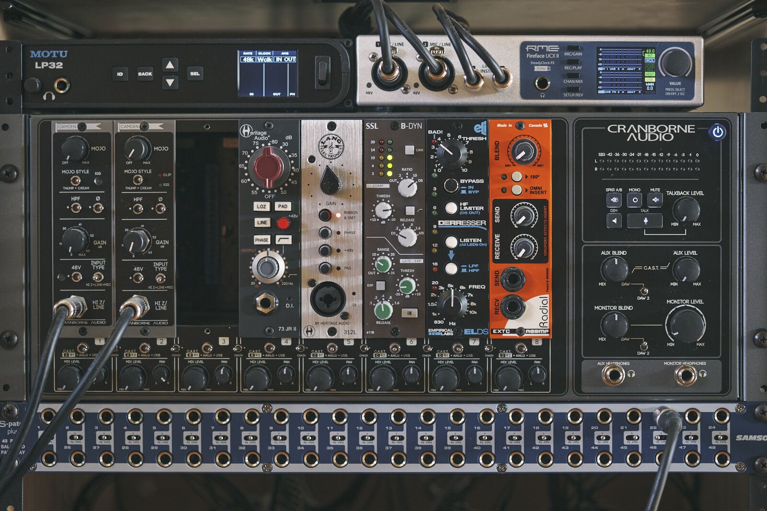Flip INPUT TYPE switch on slot 2 Camden
Image resolution: width=767 pixels, height=511 pixels.
pos(161,278)
